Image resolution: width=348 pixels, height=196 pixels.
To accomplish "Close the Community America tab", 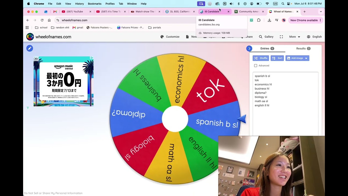I will tap(263, 12).
